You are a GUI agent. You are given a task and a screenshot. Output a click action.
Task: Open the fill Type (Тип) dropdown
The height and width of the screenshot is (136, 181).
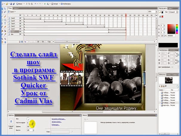coord(177,12)
